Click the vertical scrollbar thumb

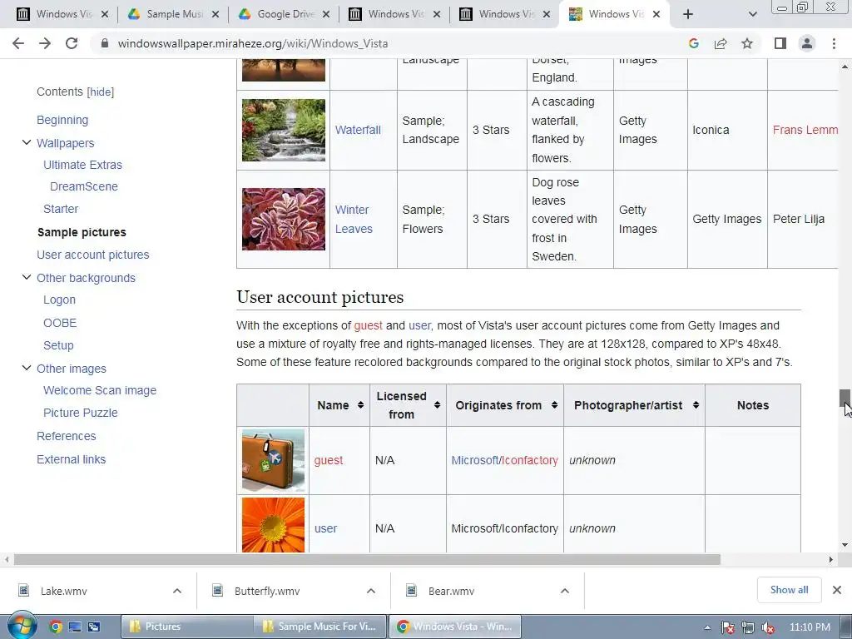tap(845, 399)
